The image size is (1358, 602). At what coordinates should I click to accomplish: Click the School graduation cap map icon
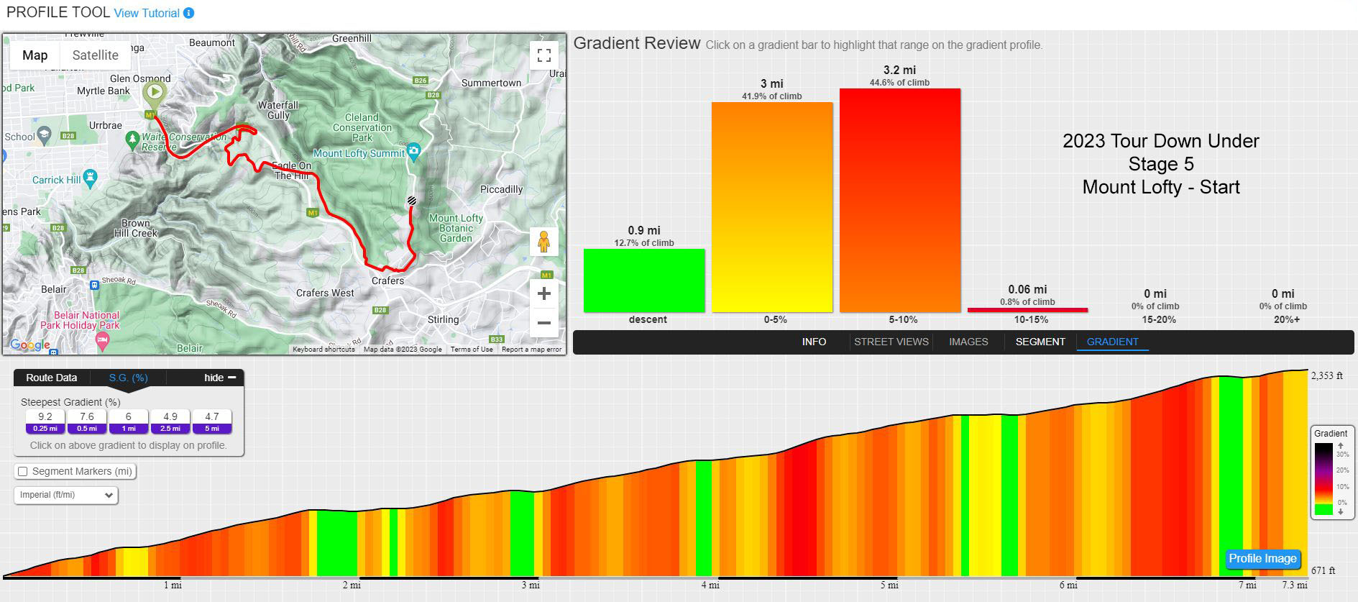(x=45, y=134)
